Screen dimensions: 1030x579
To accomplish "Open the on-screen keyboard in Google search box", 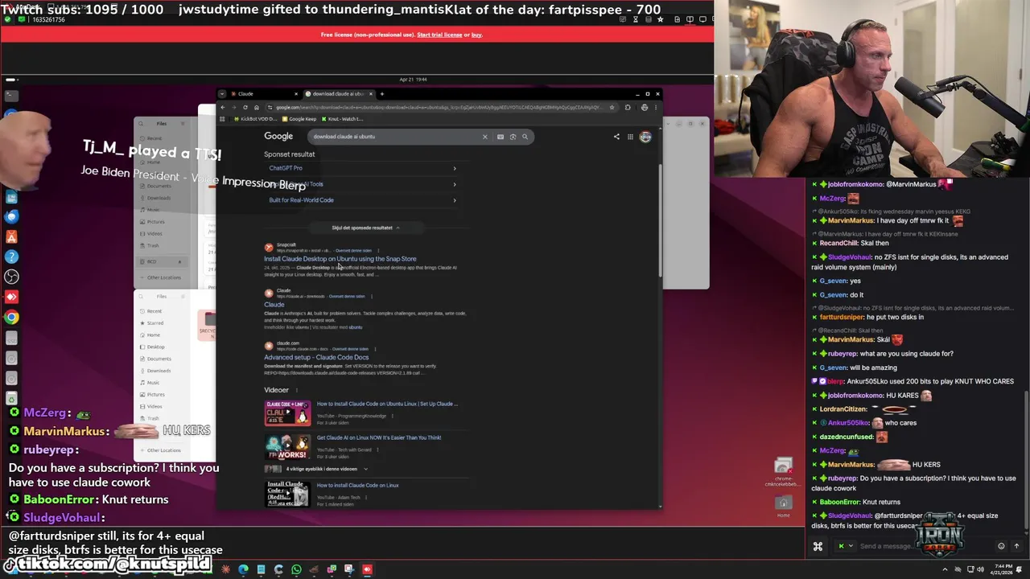I will point(501,137).
